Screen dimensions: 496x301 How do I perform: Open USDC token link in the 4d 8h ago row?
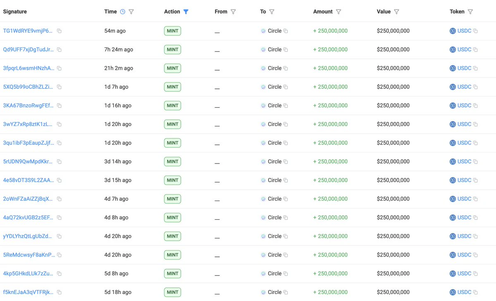464,218
